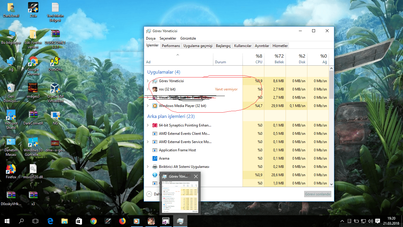Launch Firefox from the desktop shortcut

(11, 171)
